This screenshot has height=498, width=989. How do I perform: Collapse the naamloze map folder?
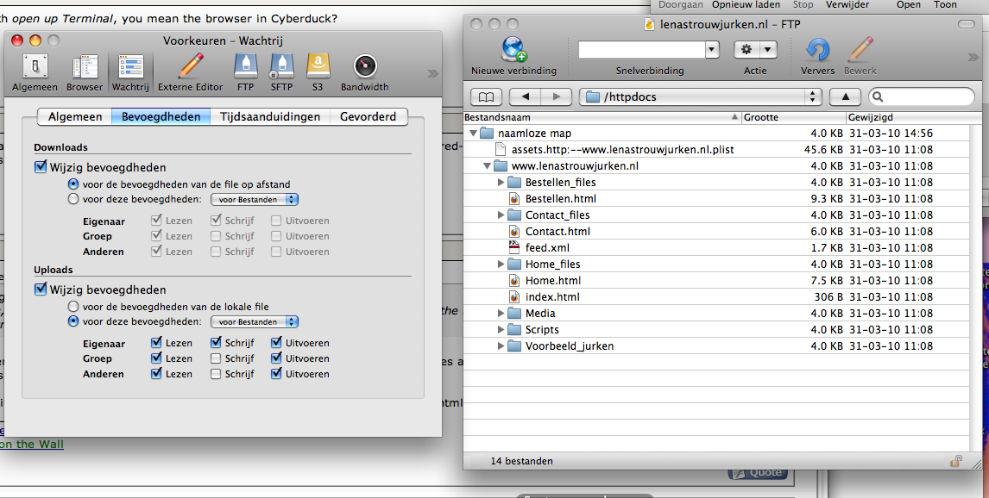473,133
